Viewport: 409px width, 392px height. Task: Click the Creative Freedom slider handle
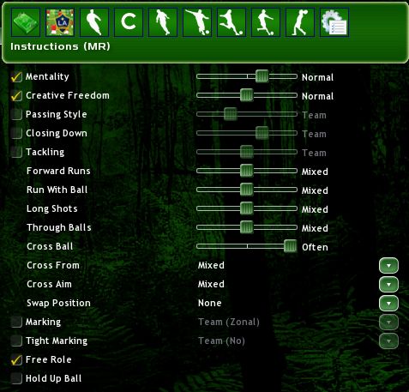246,95
